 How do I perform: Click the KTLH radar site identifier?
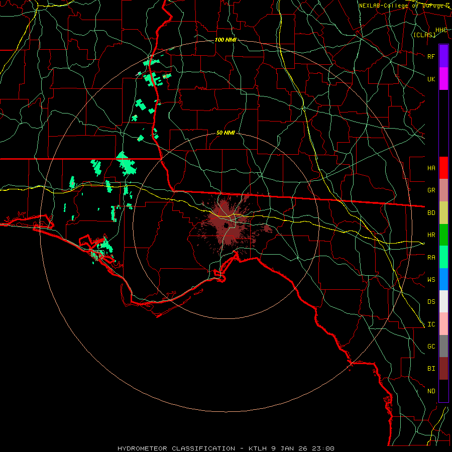(258, 448)
